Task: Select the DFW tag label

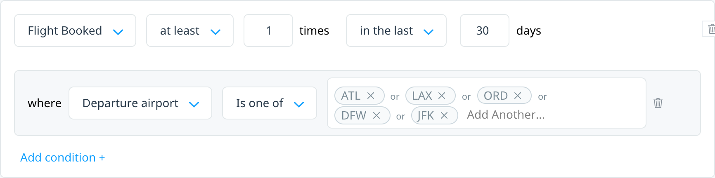Action: point(354,115)
